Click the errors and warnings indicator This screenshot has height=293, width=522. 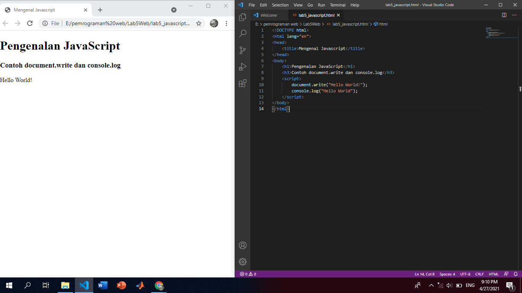(x=248, y=274)
